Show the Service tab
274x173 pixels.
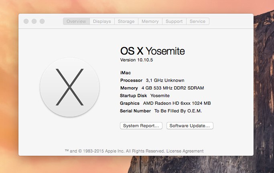pyautogui.click(x=198, y=21)
